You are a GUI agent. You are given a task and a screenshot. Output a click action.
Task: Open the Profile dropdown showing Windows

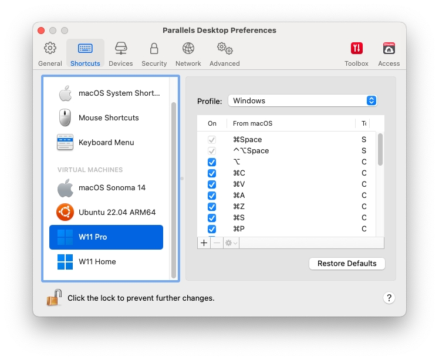pyautogui.click(x=302, y=101)
